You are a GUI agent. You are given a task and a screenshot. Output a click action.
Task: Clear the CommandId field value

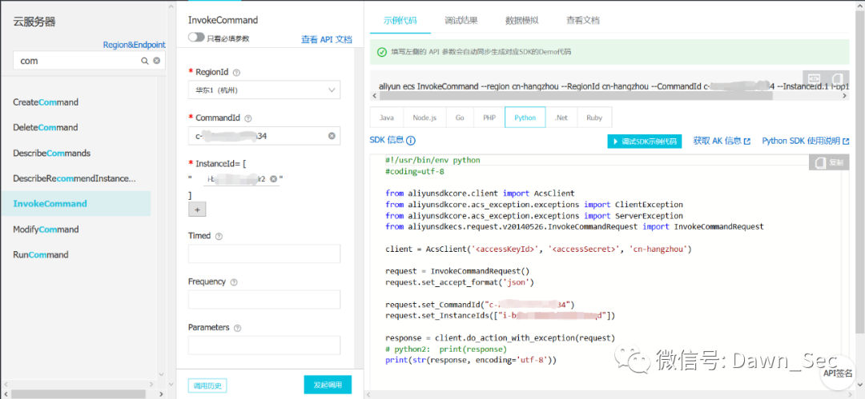tap(332, 136)
